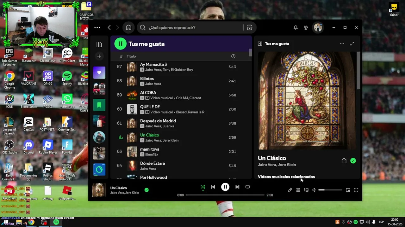The image size is (405, 227).
Task: Click the now playing cover in the player bar
Action: 99,190
